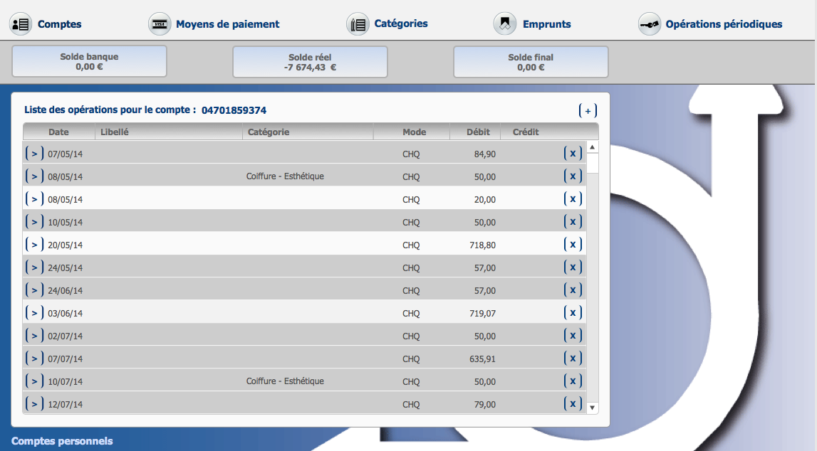Delete the 07/05/14 operation of 84,90

tap(573, 154)
